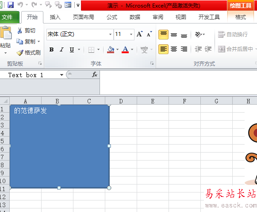Click the text 的范德萨发 in the text box
Screen dimensions: 257x212
(31, 110)
